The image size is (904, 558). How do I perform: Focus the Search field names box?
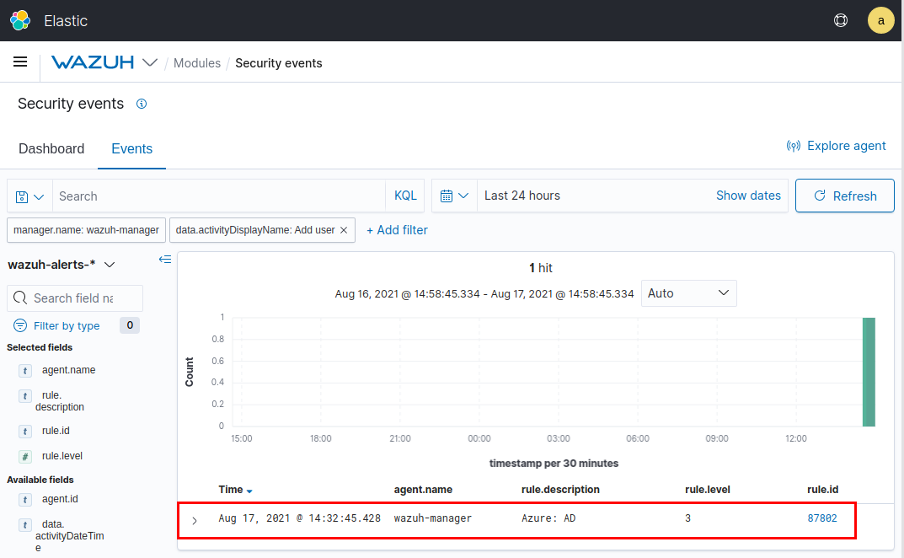[75, 298]
